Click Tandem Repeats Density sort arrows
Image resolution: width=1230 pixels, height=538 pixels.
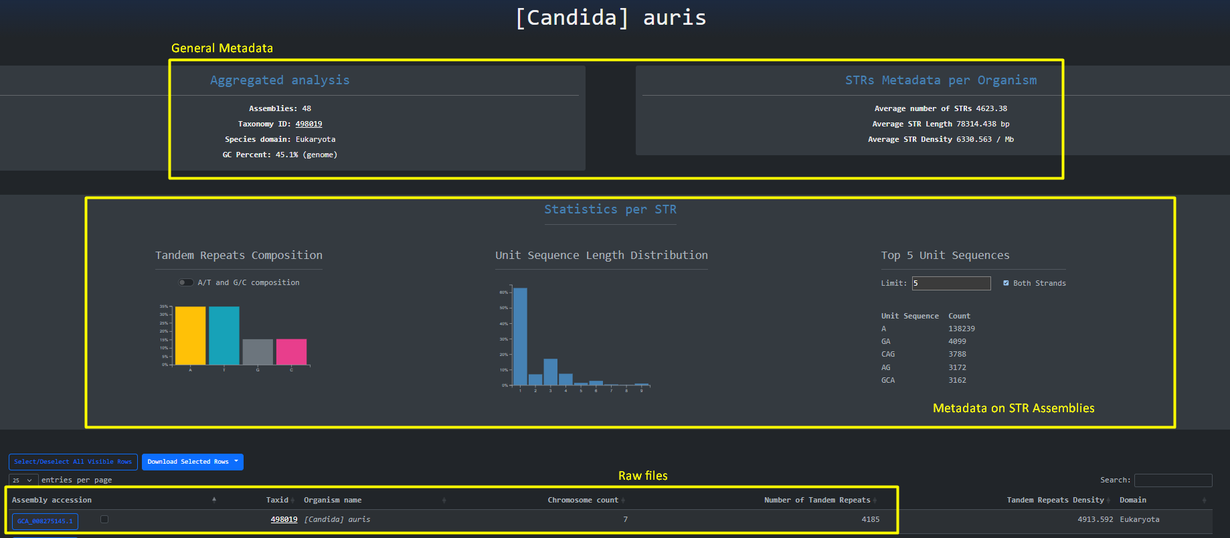point(1109,501)
